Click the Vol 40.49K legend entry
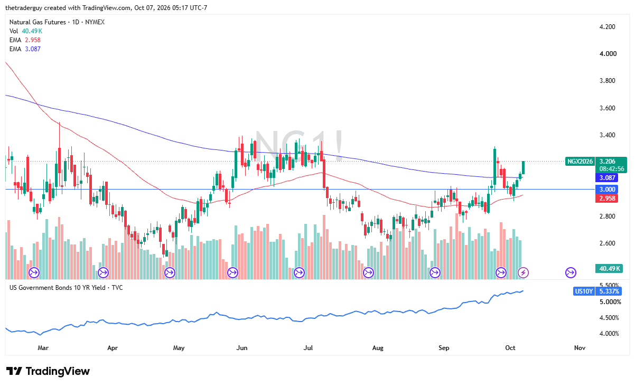This screenshot has height=387, width=635. pos(25,31)
